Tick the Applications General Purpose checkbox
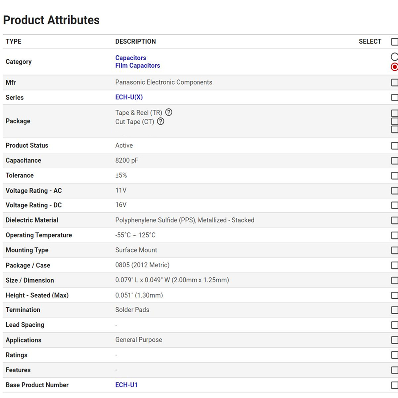Viewport: 398px width, 398px height. click(395, 340)
